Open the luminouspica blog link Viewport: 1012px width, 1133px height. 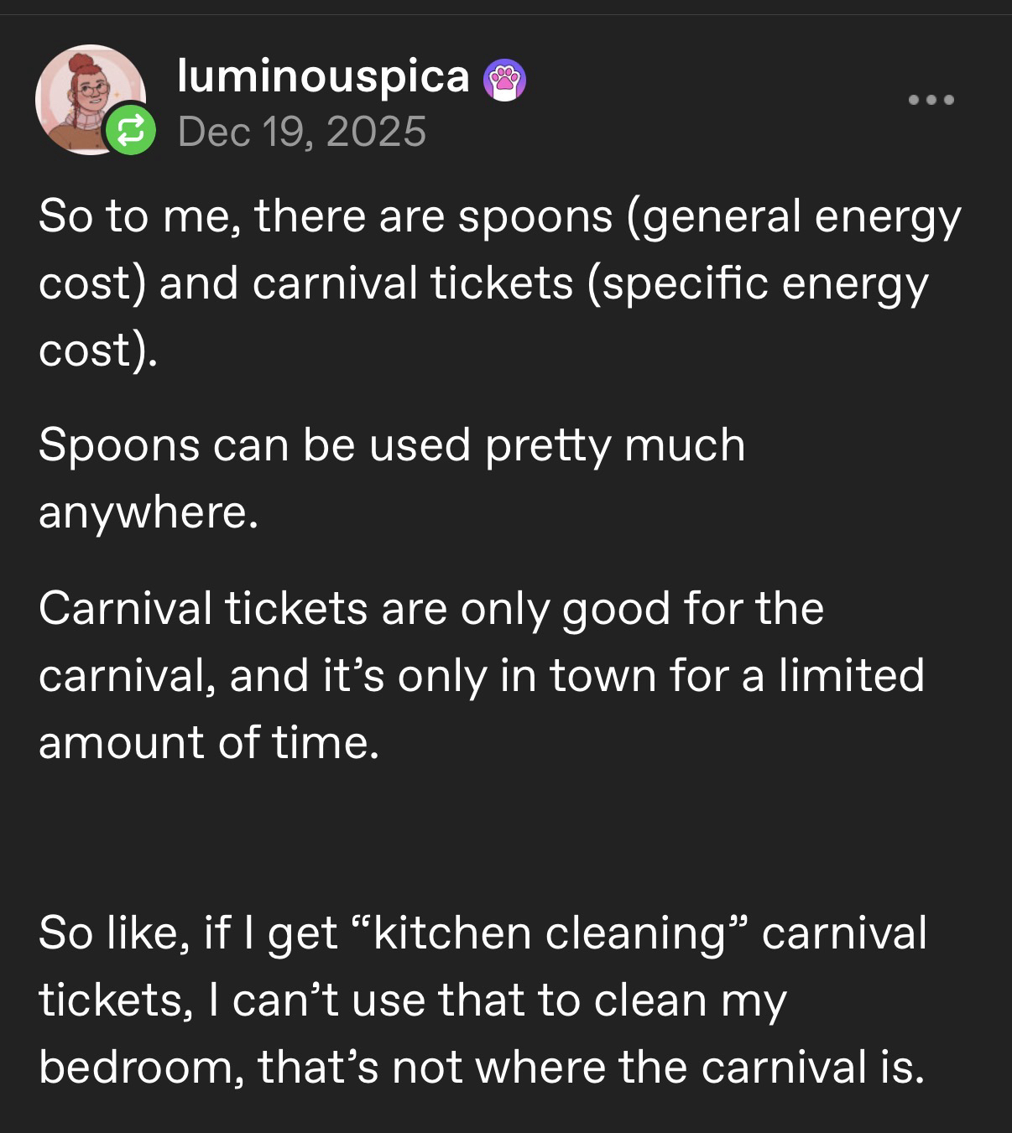[323, 77]
